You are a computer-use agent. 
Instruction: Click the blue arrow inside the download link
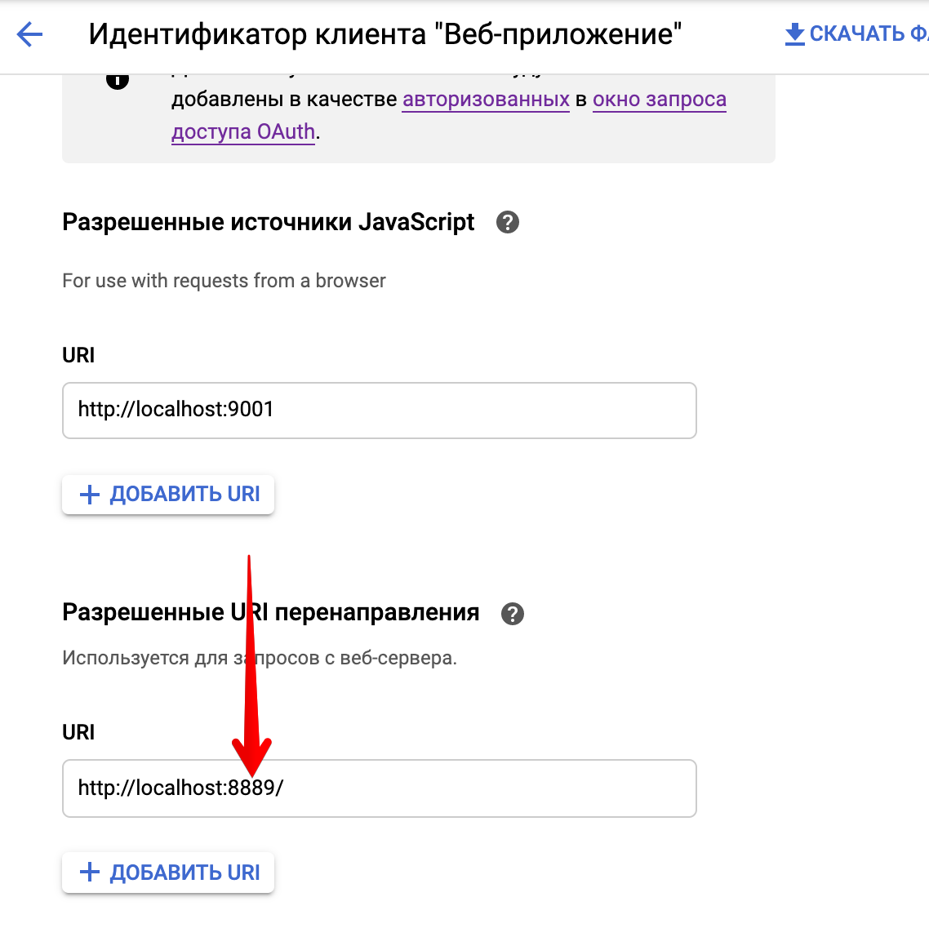click(x=793, y=33)
